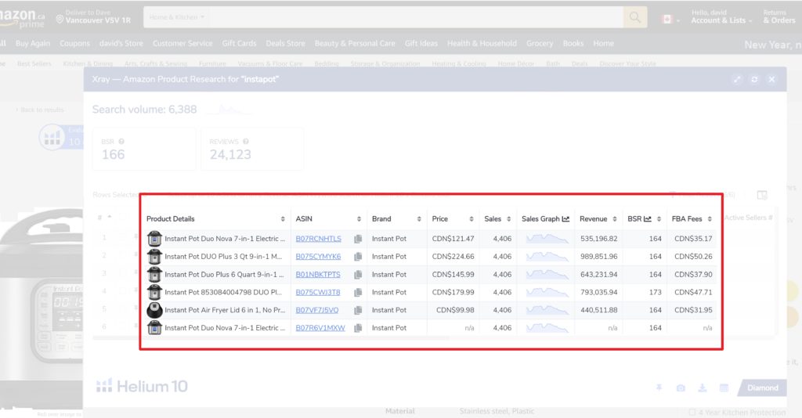Viewport: 802px width, 418px height.
Task: Refresh the Xray results window
Action: [754, 80]
